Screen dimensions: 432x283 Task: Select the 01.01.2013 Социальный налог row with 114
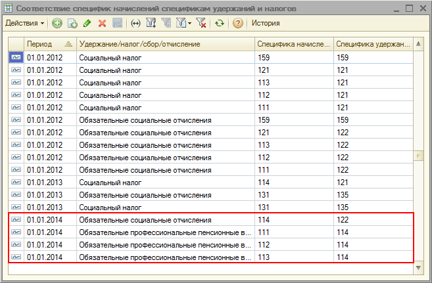(164, 182)
